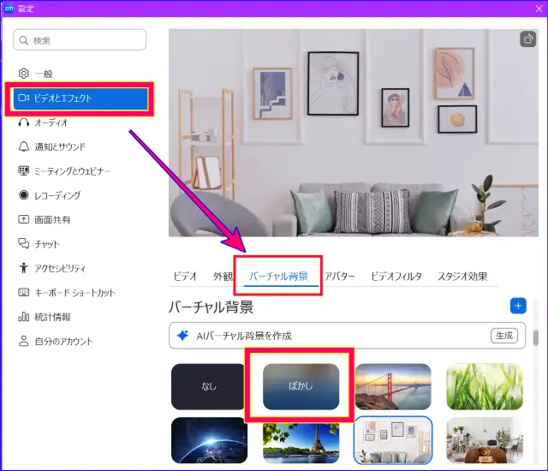This screenshot has width=548, height=471.
Task: Add a virtual background with the plus button
Action: 518,306
